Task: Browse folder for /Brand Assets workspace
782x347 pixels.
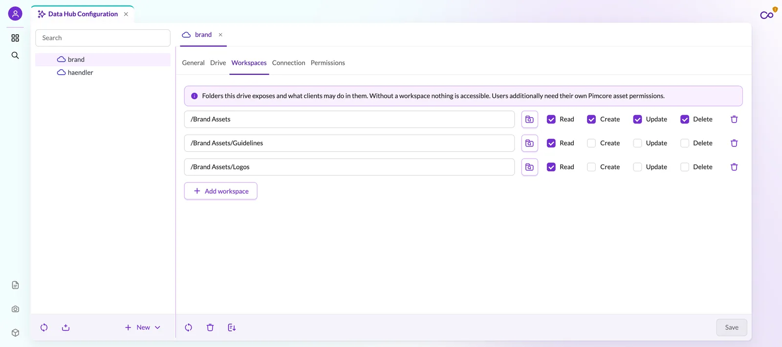Action: pos(529,120)
